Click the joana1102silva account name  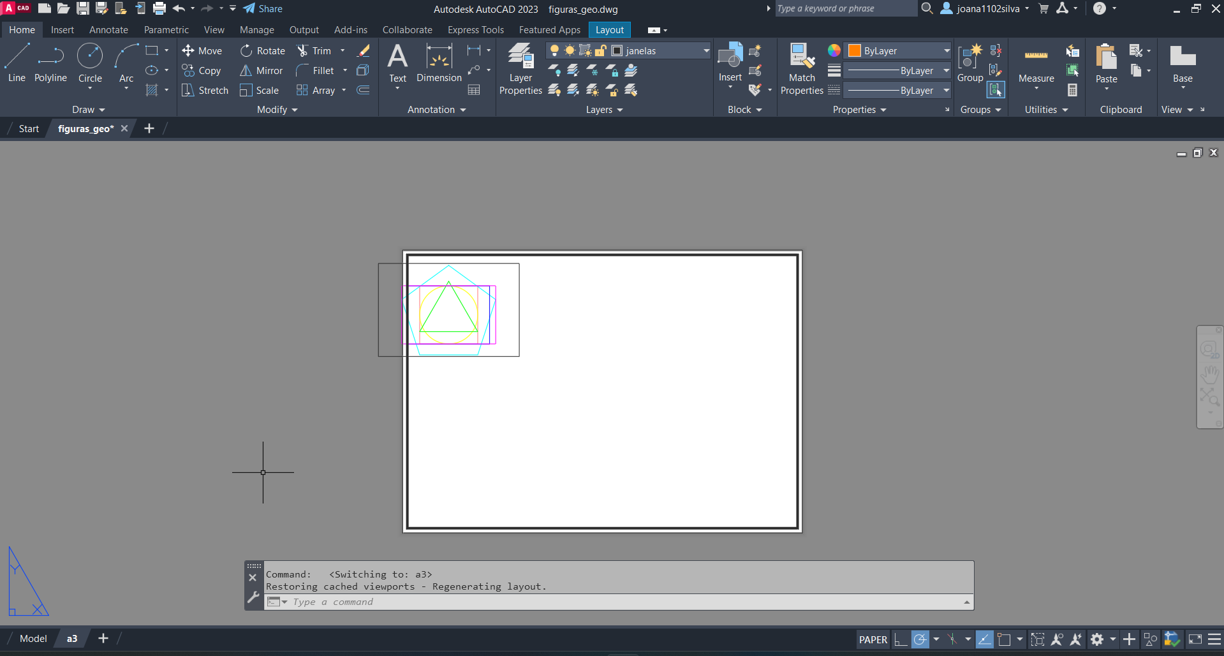click(987, 9)
